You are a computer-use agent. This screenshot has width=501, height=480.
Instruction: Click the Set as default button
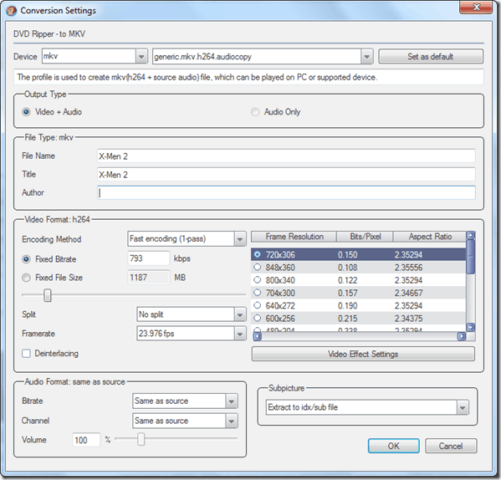coord(431,57)
